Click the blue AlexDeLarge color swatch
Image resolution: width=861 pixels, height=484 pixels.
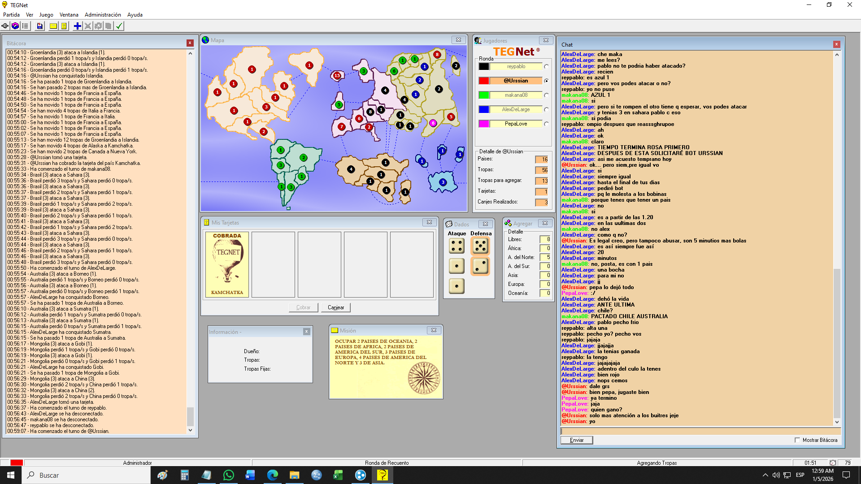point(484,109)
